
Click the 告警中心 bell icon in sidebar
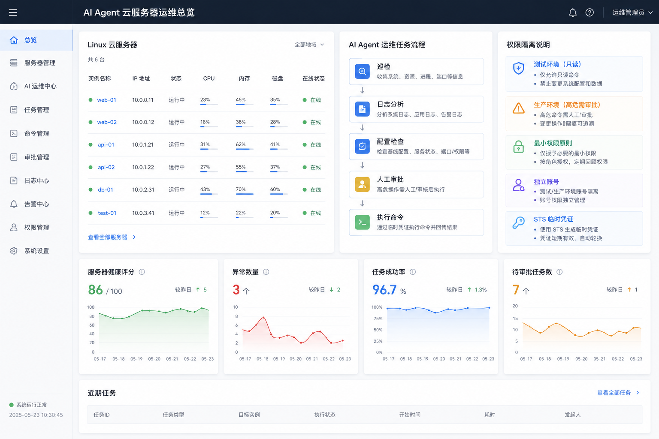[14, 204]
